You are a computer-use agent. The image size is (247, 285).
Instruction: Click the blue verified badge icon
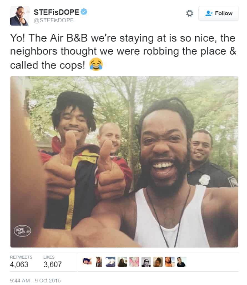[84, 12]
